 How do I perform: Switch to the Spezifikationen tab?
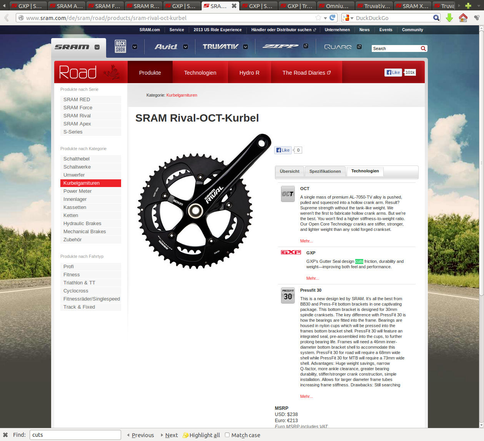pyautogui.click(x=325, y=172)
